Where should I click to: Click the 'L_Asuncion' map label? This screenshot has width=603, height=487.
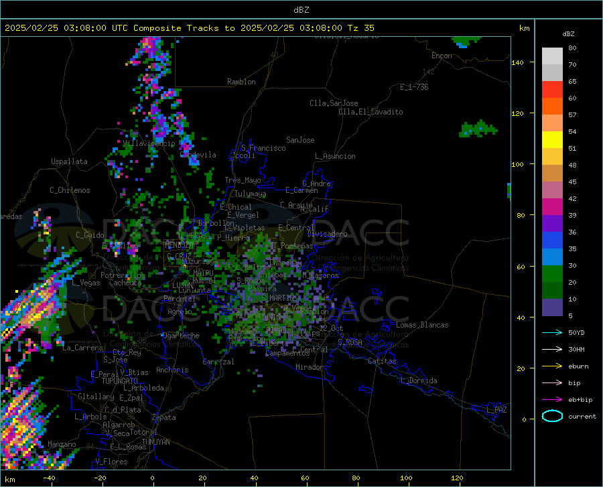click(335, 156)
